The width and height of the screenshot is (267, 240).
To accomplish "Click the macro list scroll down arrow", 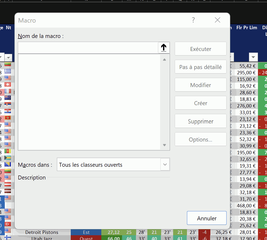I will (165, 145).
